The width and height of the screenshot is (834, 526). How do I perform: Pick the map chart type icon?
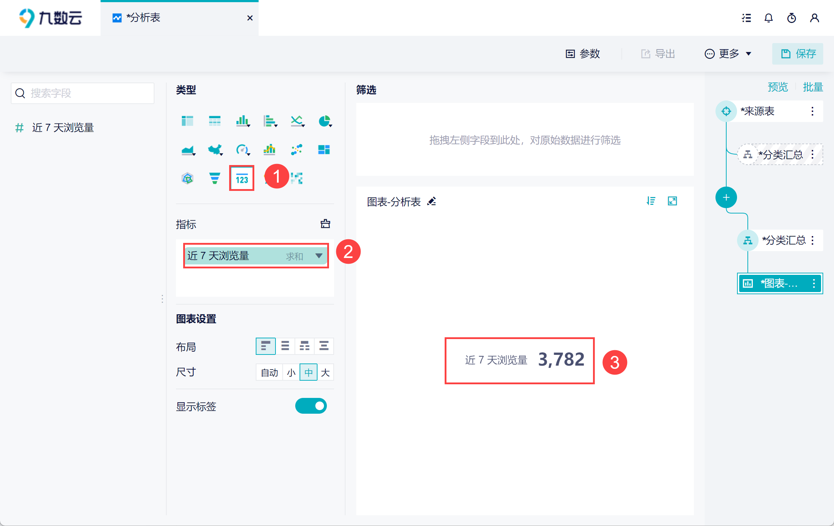coord(215,150)
